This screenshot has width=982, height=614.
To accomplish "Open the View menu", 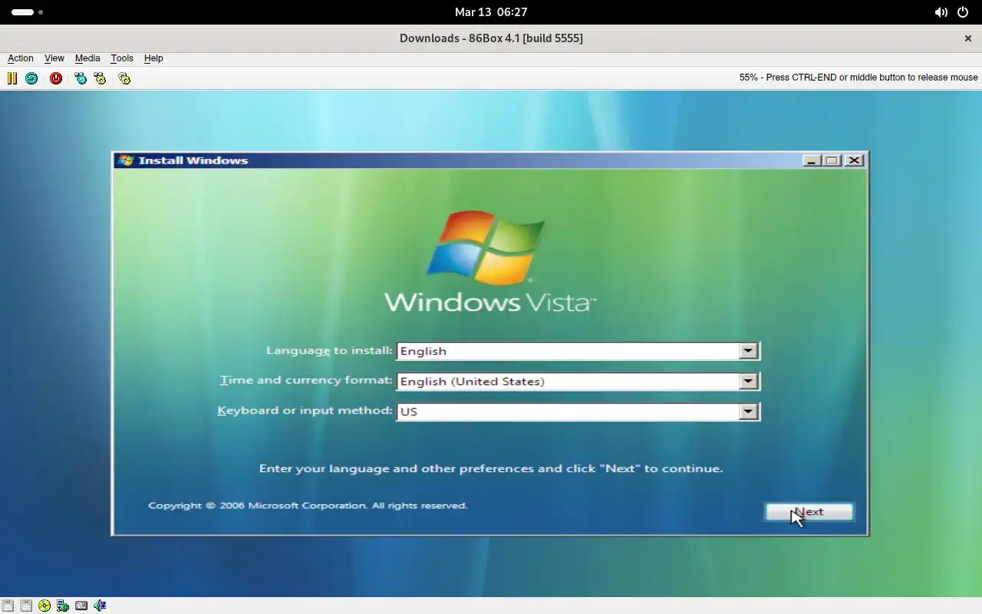I will 54,58.
